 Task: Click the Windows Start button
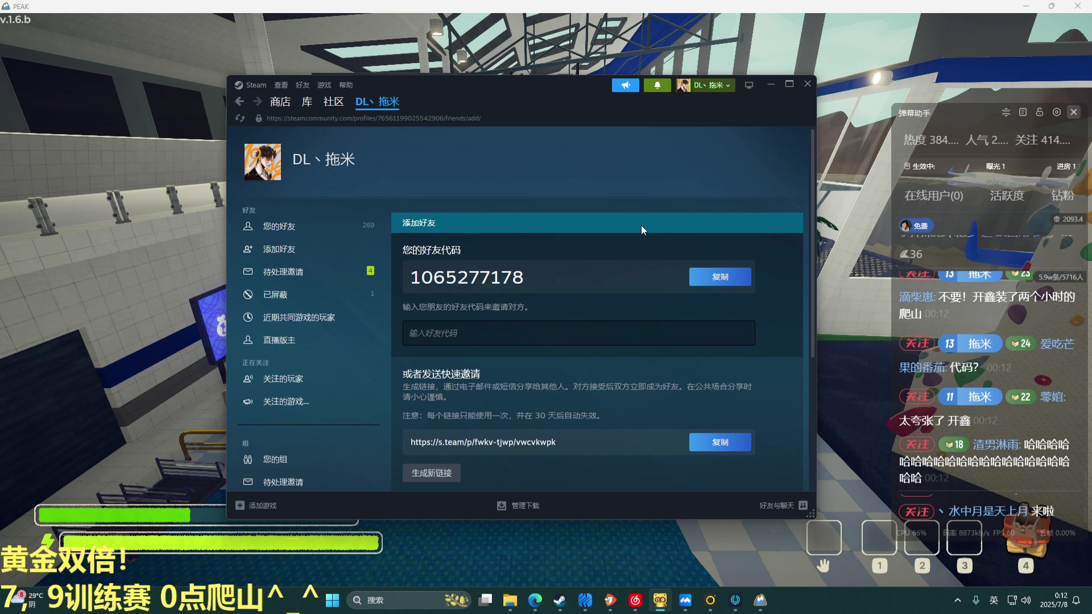point(333,600)
